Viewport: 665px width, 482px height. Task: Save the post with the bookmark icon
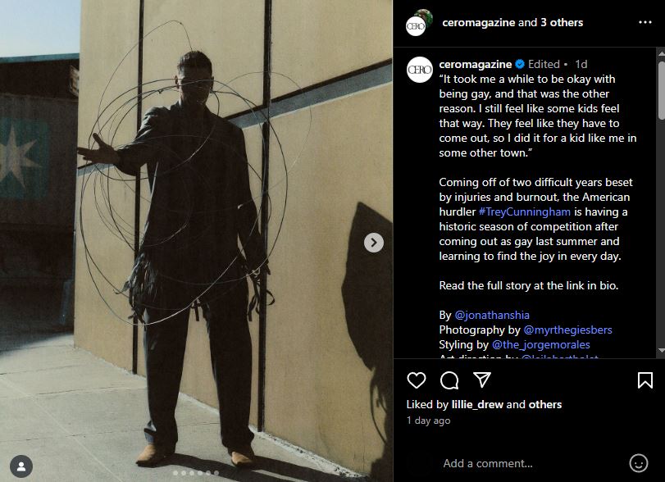[645, 380]
